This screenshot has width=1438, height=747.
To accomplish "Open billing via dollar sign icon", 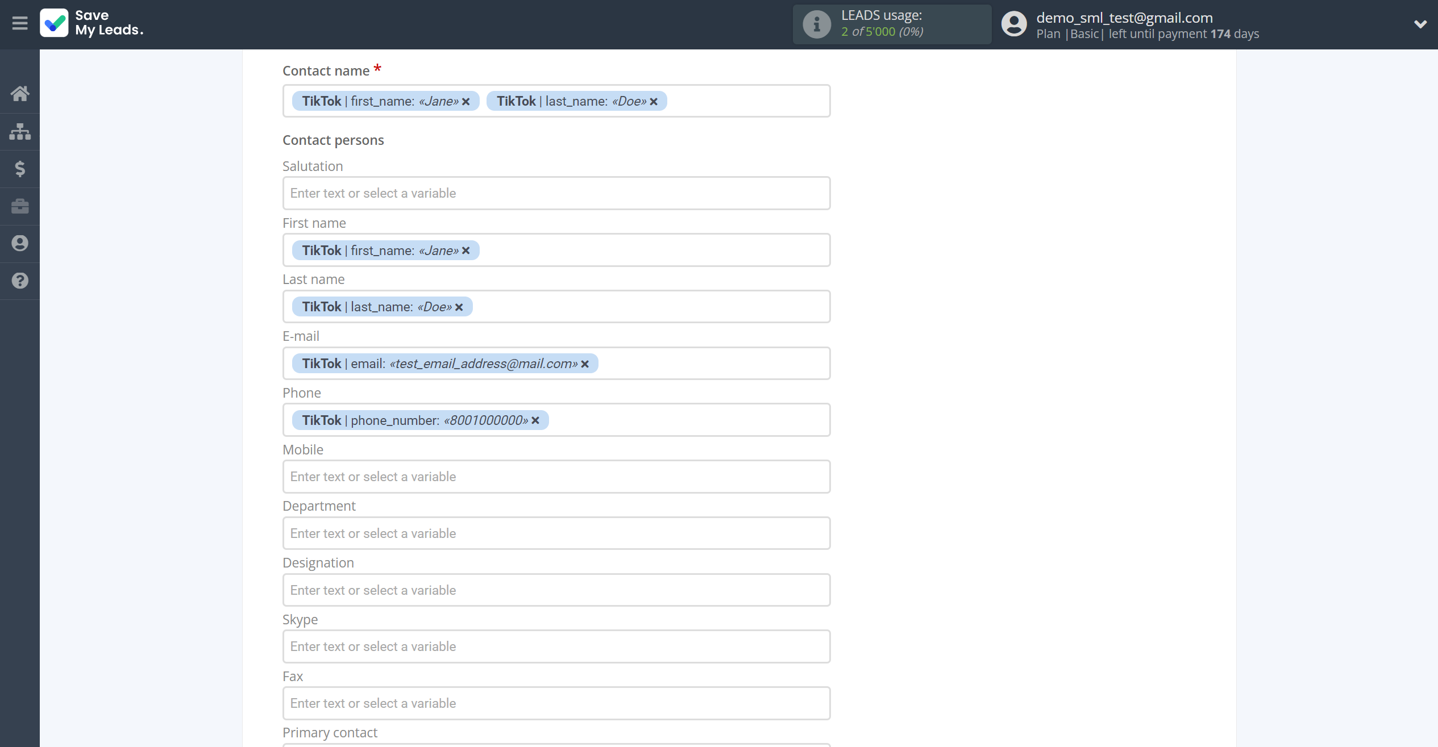I will coord(20,169).
